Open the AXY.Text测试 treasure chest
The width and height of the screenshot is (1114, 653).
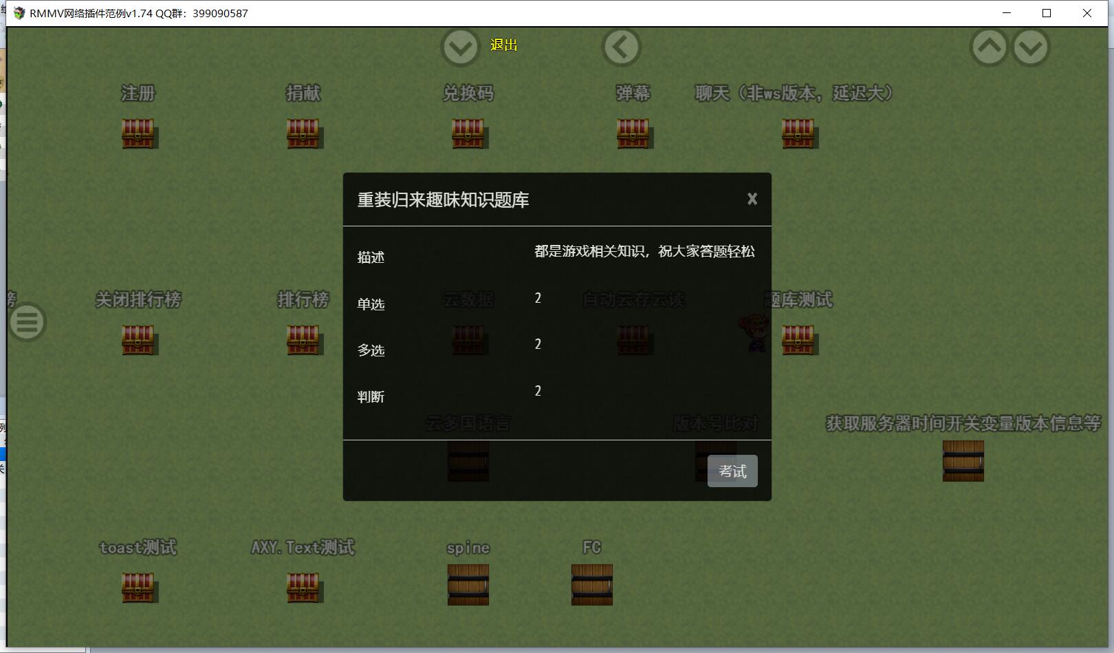304,588
